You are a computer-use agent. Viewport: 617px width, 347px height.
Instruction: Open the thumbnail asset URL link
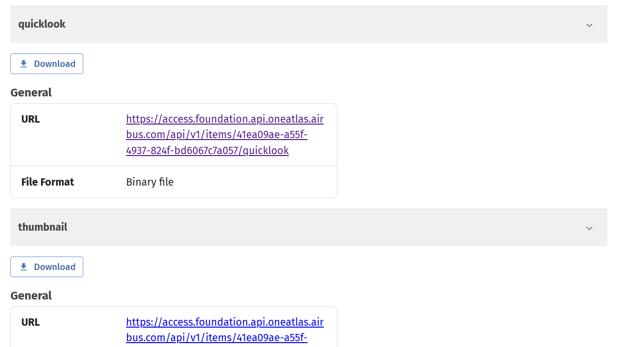(224, 330)
